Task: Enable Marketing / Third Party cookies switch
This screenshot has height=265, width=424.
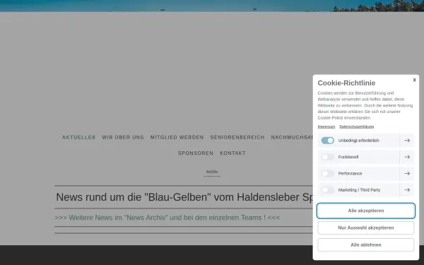Action: [x=327, y=190]
